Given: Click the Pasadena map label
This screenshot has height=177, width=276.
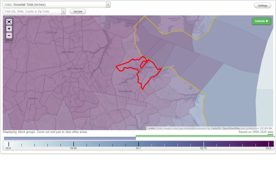Looking at the screenshot, I should point(125,91).
